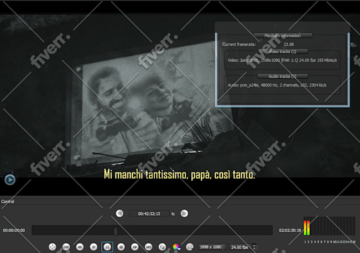Click the 00:42:32:15 timecode field

(x=149, y=214)
